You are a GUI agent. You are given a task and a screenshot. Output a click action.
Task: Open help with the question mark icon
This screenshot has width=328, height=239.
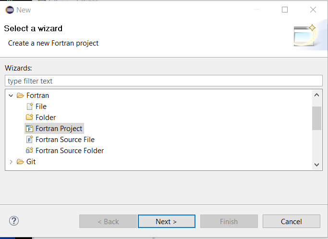click(14, 221)
